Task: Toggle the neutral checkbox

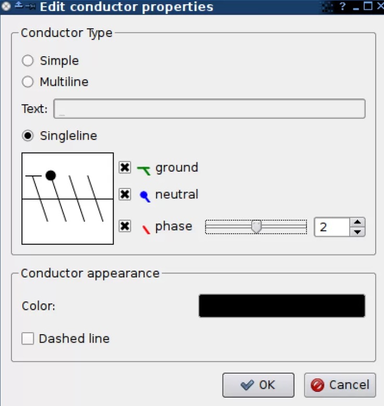Action: (x=125, y=195)
